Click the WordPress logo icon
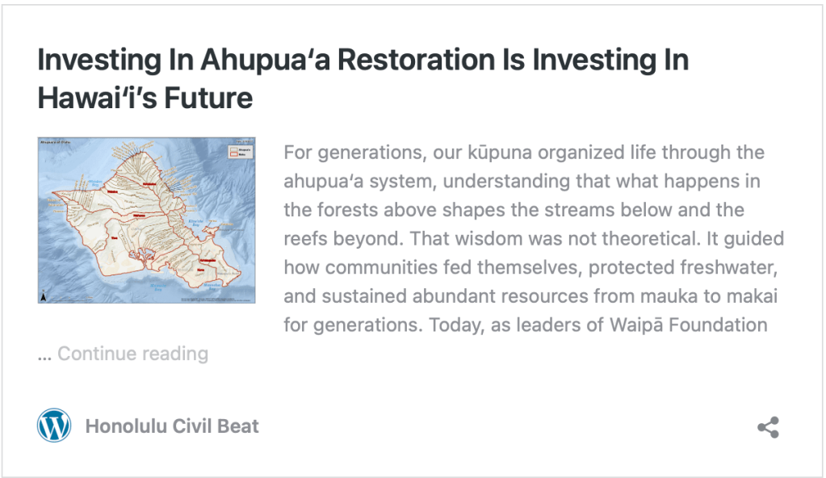The height and width of the screenshot is (478, 826). [54, 426]
